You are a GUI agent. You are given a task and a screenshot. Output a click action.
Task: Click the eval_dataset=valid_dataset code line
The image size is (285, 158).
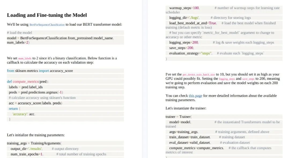coord(224,142)
